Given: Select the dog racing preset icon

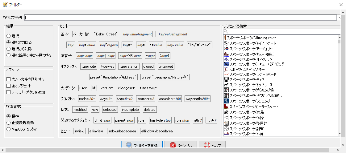Looking at the screenshot, I should point(226,85).
